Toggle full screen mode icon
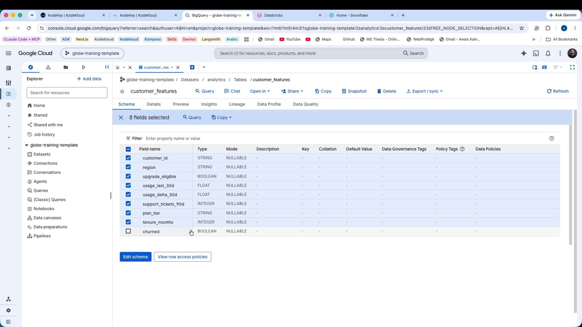Image resolution: width=582 pixels, height=327 pixels. [x=572, y=67]
